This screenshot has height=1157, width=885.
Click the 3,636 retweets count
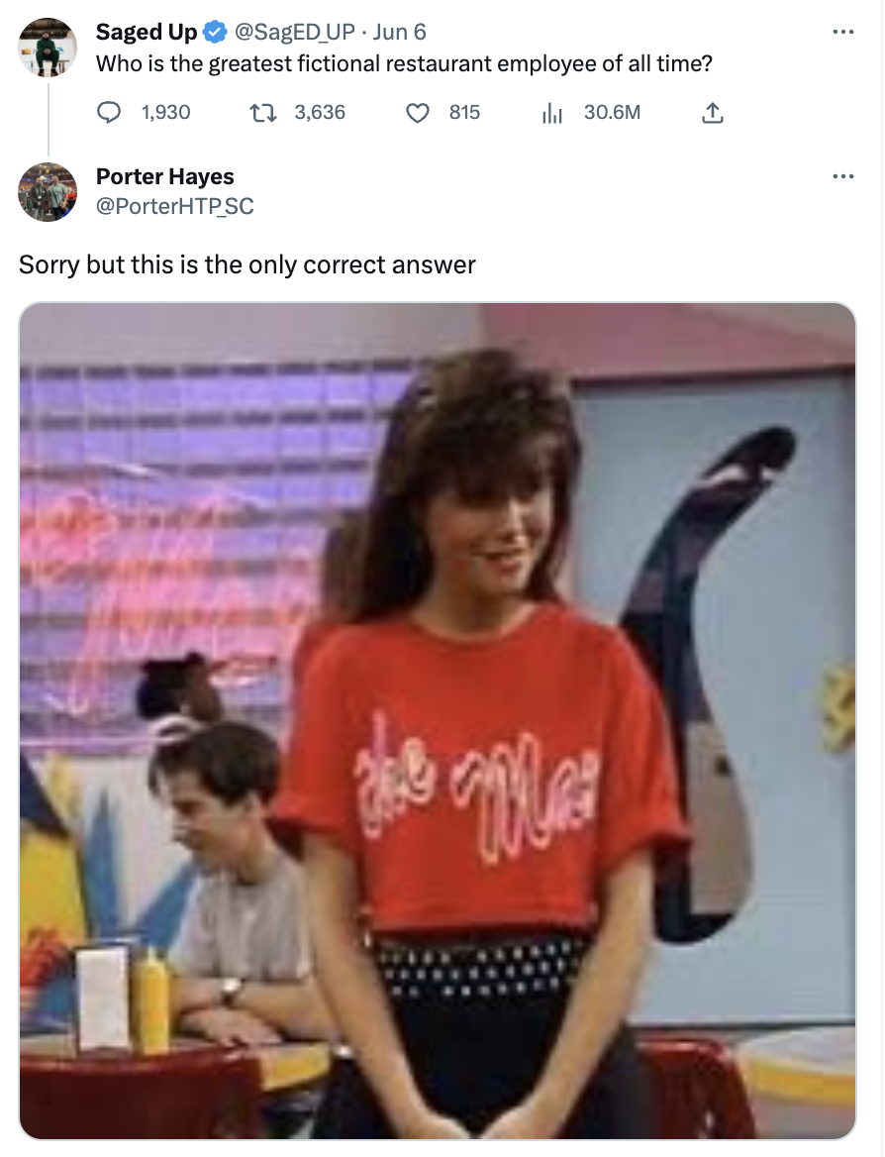(x=320, y=112)
